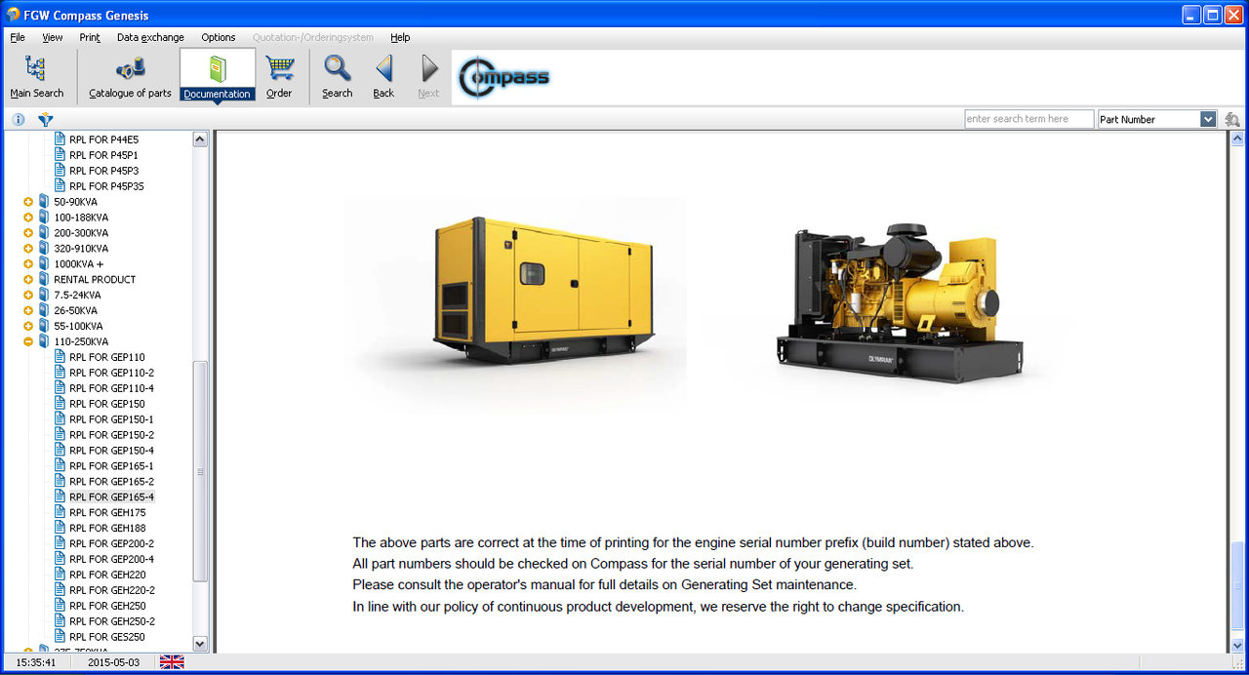The height and width of the screenshot is (675, 1249).
Task: Open the File menu
Action: 18,37
